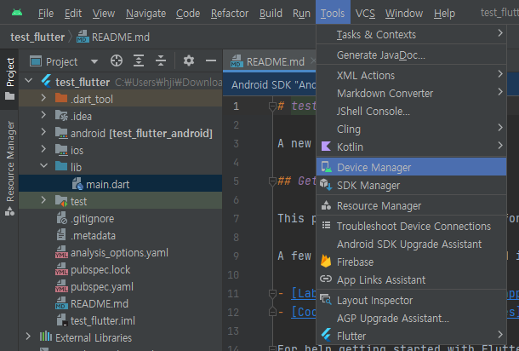519x351 pixels.
Task: Click the Expand All icon in Project panel
Action: pos(139,61)
